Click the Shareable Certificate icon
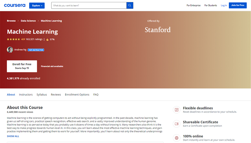 click(176, 124)
